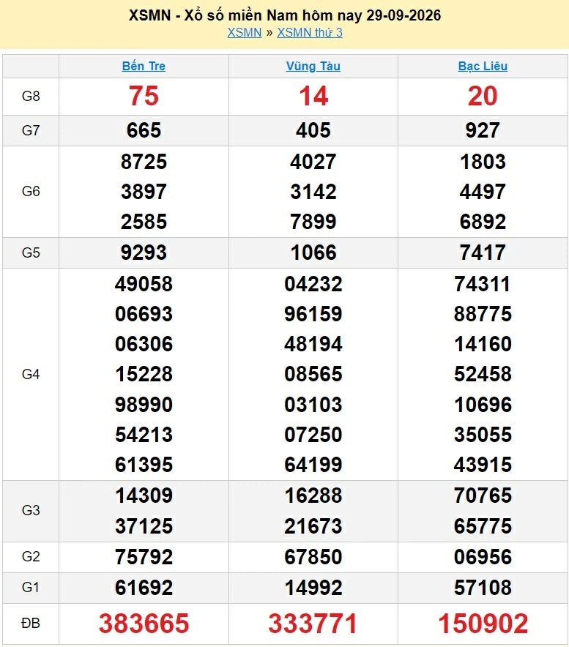Click G4 number 14160
569x647 pixels.
coord(483,345)
